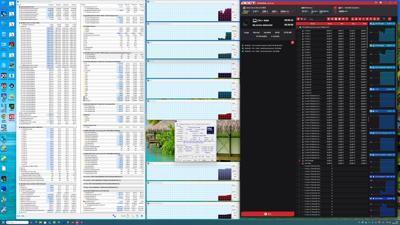Screen dimensions: 400x225
Task: Collapse the CPU Intel Core Ultra 9 285K DTS group
Action: [x=298, y=27]
